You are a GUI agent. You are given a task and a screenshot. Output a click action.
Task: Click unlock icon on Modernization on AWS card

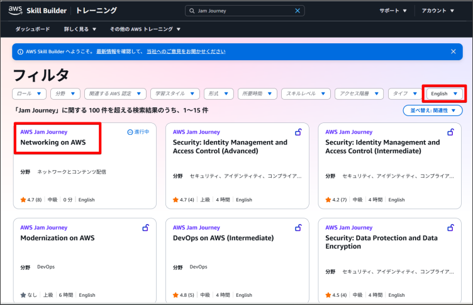tap(145, 228)
